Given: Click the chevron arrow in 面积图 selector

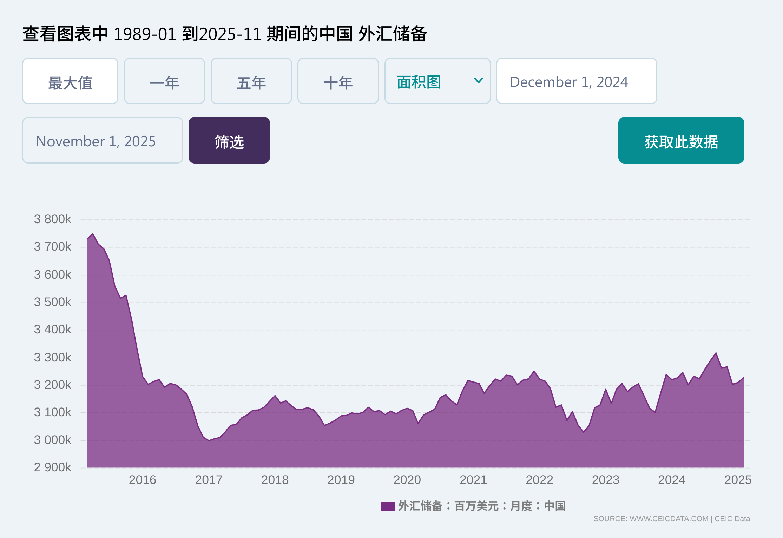Looking at the screenshot, I should coord(478,81).
